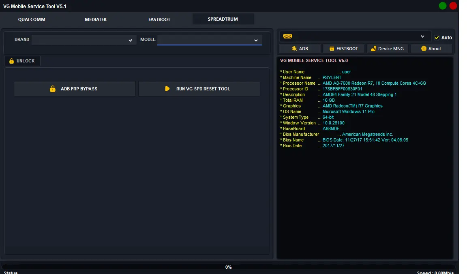Image resolution: width=467 pixels, height=274 pixels.
Task: Click the red circle close button
Action: pos(453,6)
